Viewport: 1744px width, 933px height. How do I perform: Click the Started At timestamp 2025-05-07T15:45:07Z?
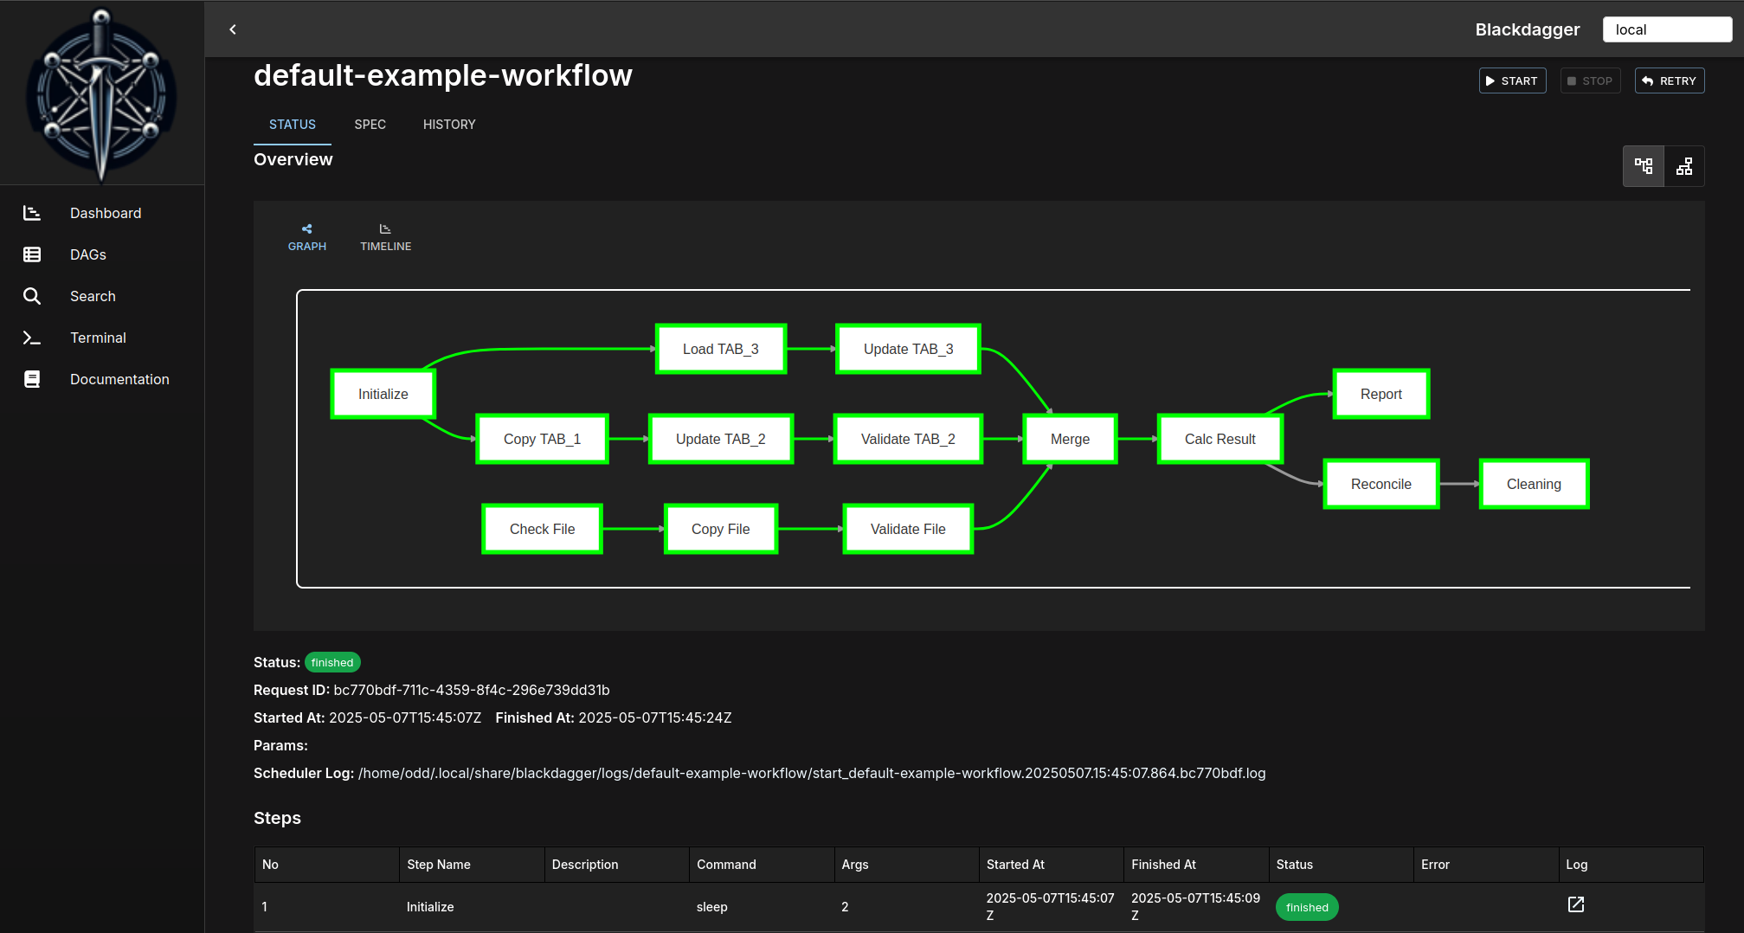405,717
